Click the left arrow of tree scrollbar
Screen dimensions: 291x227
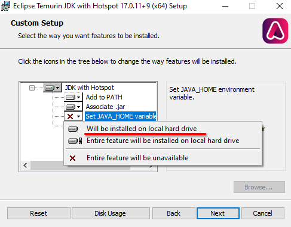tap(25, 165)
